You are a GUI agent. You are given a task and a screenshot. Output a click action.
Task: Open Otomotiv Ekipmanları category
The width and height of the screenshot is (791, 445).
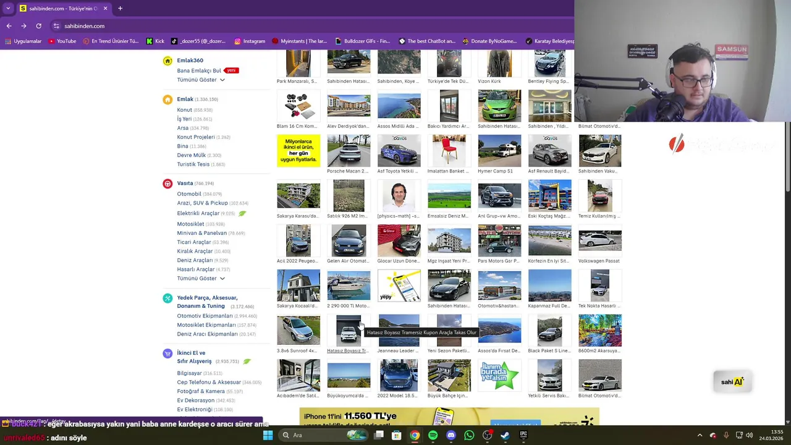click(x=205, y=316)
